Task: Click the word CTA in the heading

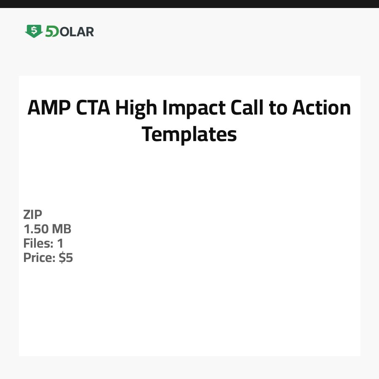Action: pos(93,108)
